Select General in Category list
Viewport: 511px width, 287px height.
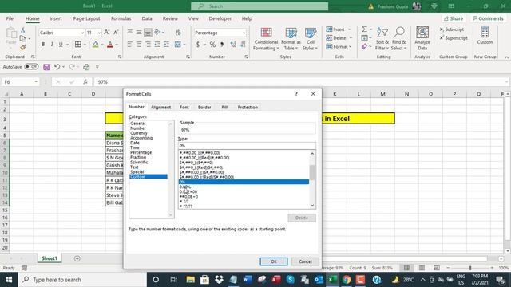pos(138,124)
